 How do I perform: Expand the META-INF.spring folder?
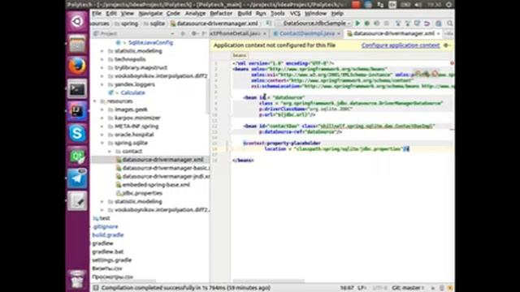(x=102, y=127)
